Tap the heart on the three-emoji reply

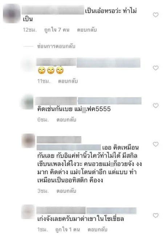156,68
